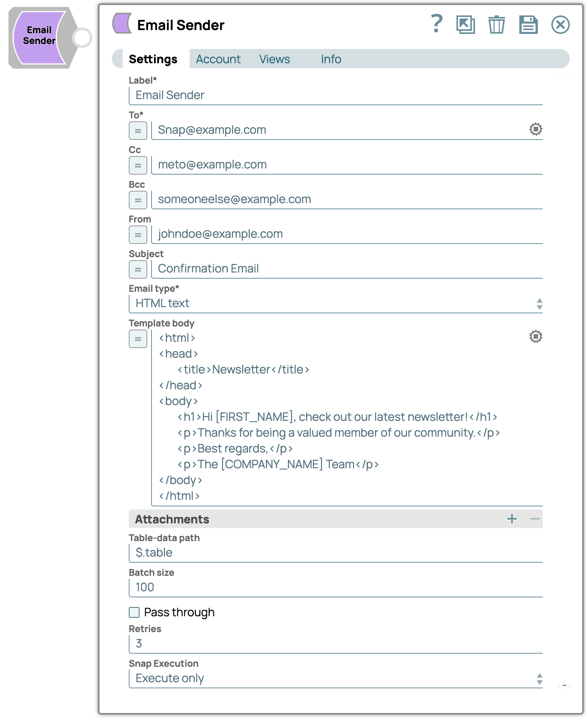Viewport: 586px width, 718px height.
Task: Open the Snap Execution dropdown
Action: pyautogui.click(x=335, y=678)
